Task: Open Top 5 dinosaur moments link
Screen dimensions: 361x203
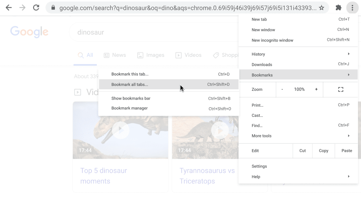Action: pyautogui.click(x=104, y=176)
